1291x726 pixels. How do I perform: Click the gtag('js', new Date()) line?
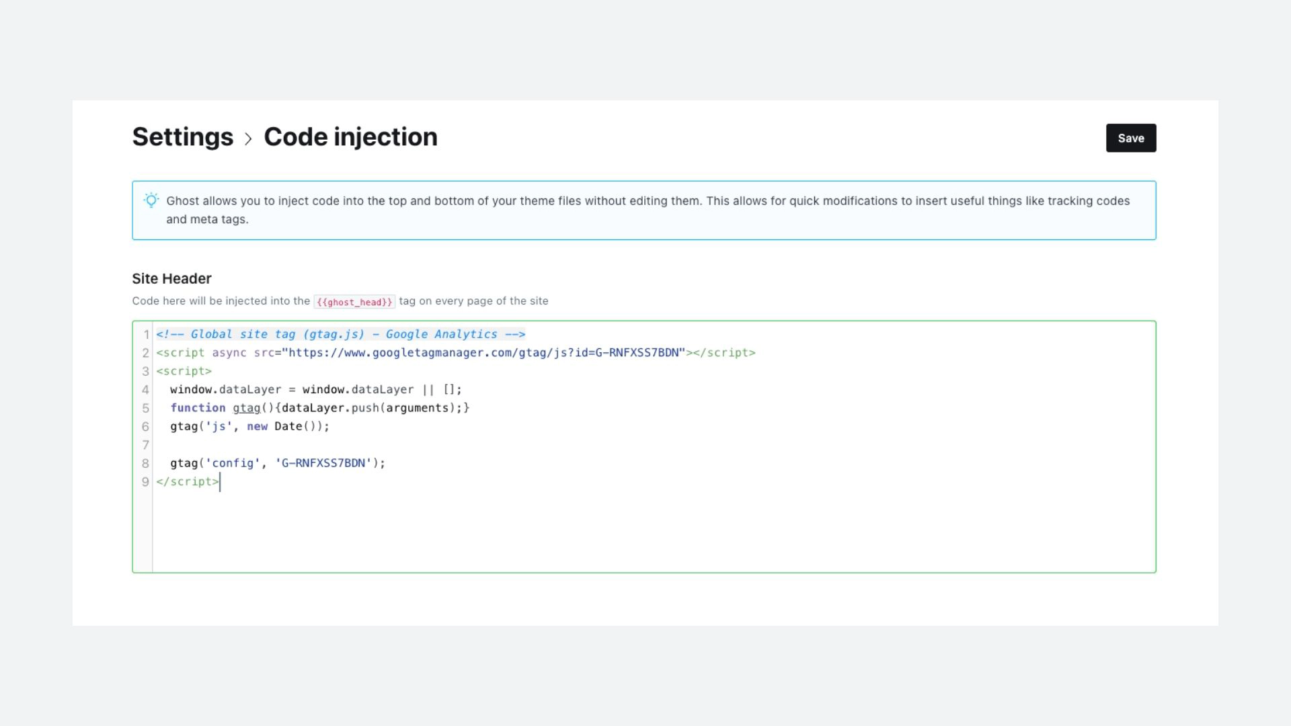(x=249, y=426)
